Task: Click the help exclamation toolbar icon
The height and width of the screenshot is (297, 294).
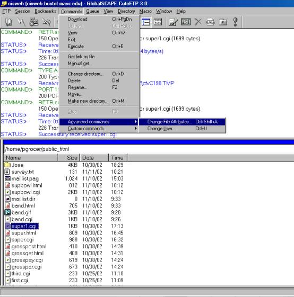Action: (235, 22)
